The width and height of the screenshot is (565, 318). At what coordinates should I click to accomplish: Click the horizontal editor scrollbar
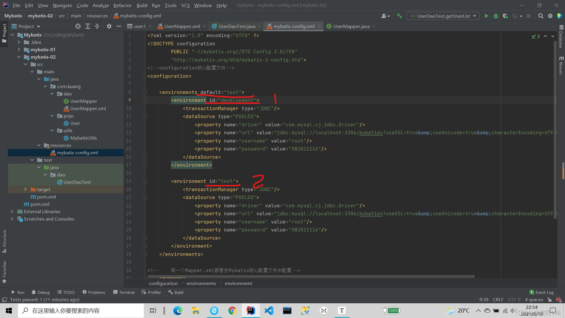click(x=311, y=277)
